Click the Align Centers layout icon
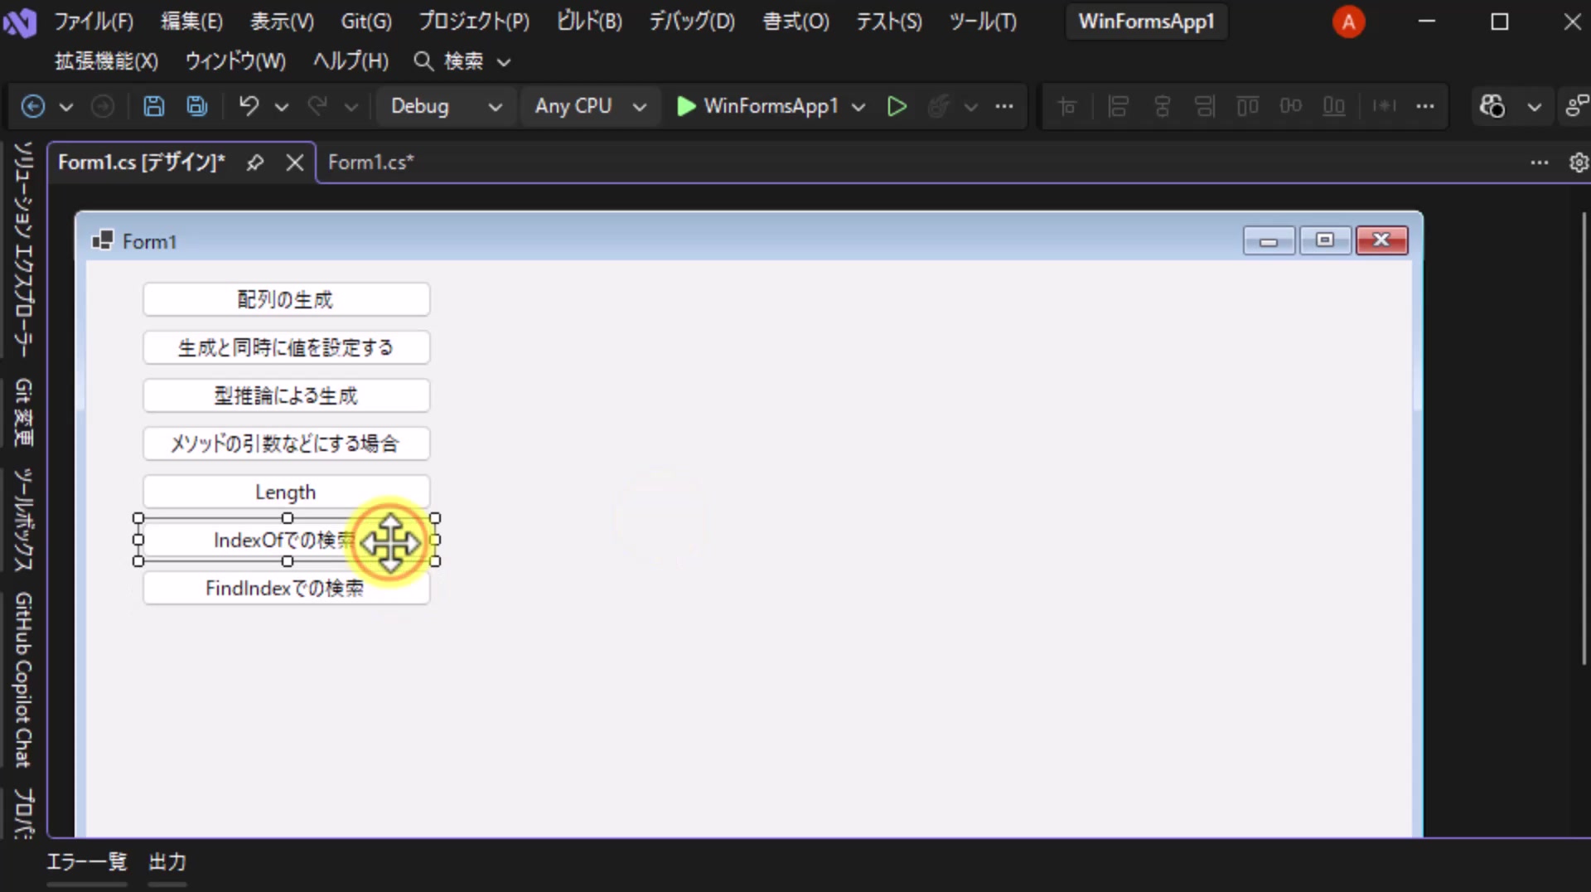The width and height of the screenshot is (1591, 892). [x=1162, y=106]
